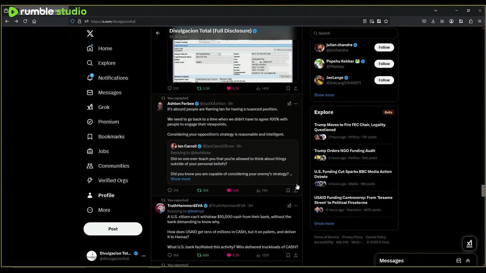
Task: Follow JoeLange
Action: point(384,80)
